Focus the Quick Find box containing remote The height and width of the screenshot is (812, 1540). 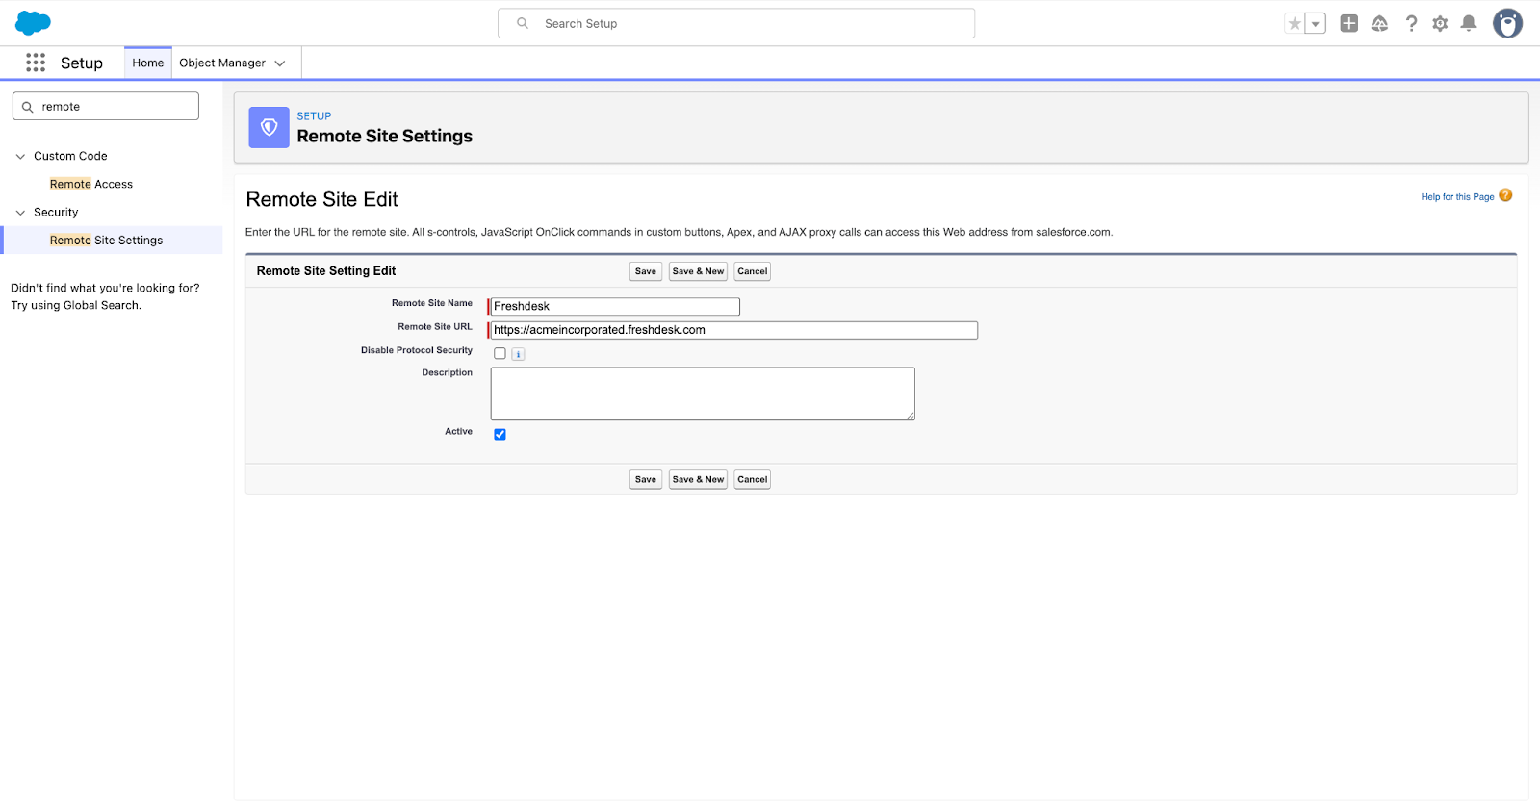[x=106, y=106]
